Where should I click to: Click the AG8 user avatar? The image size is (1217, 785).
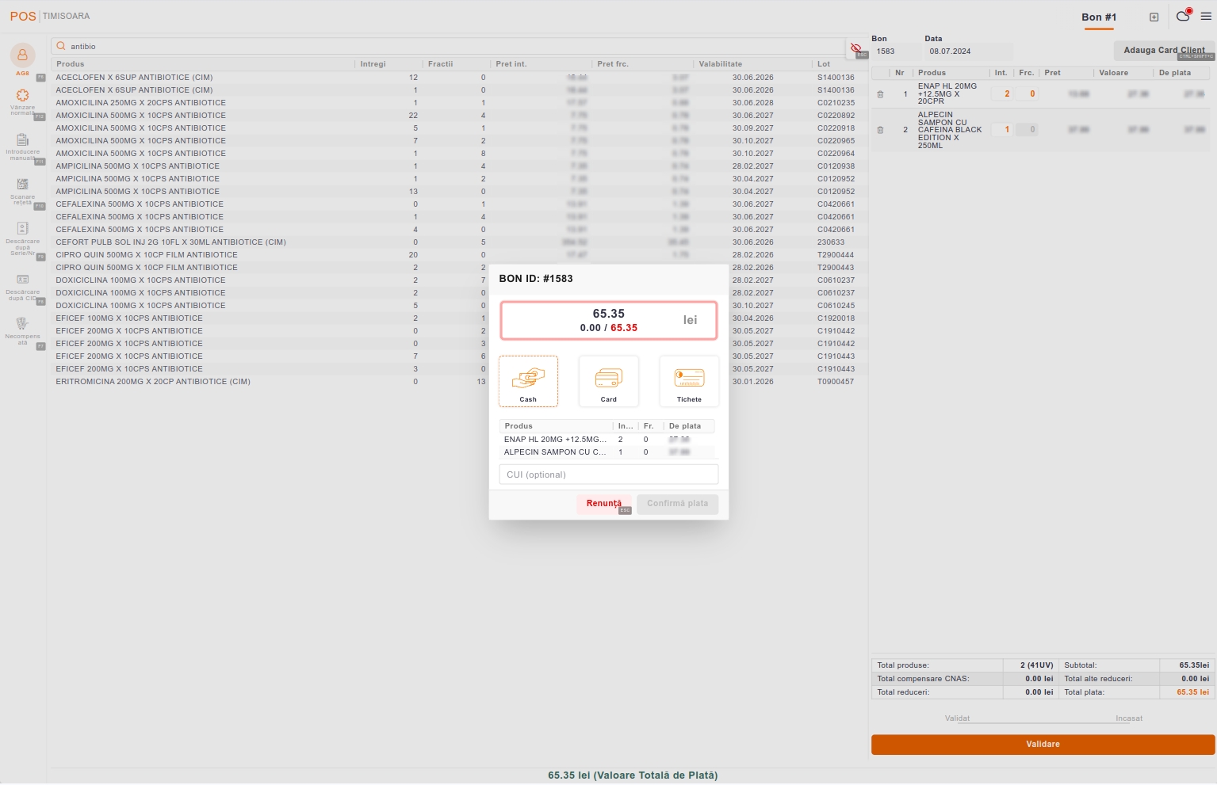click(x=22, y=55)
